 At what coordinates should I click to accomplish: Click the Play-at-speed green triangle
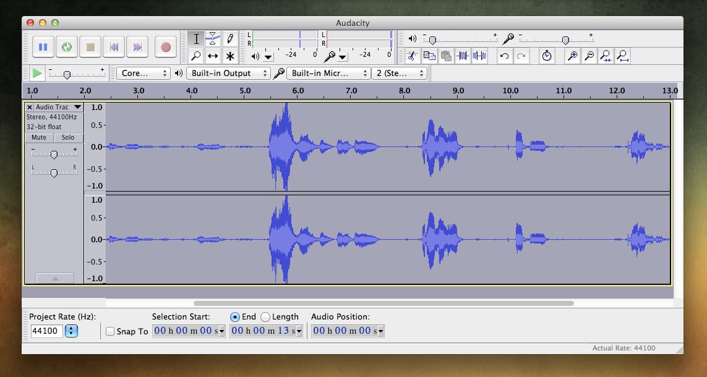pos(37,73)
